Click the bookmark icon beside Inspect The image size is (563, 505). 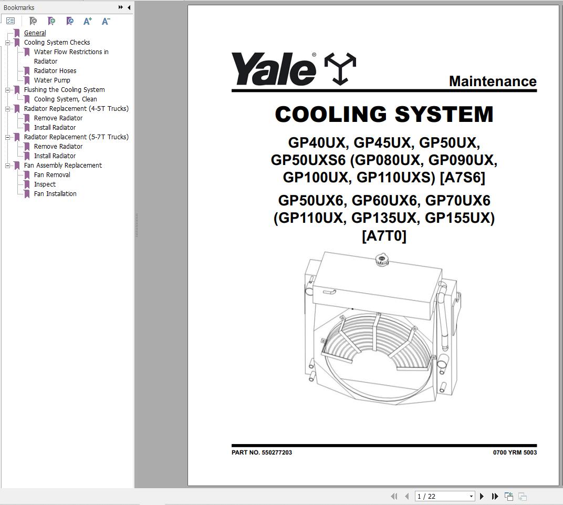(27, 184)
